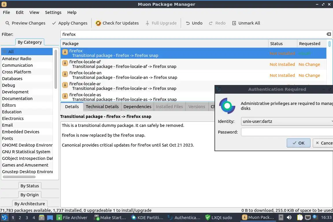Click the category list horizontal scrollbar
333x222 pixels.
(19, 177)
